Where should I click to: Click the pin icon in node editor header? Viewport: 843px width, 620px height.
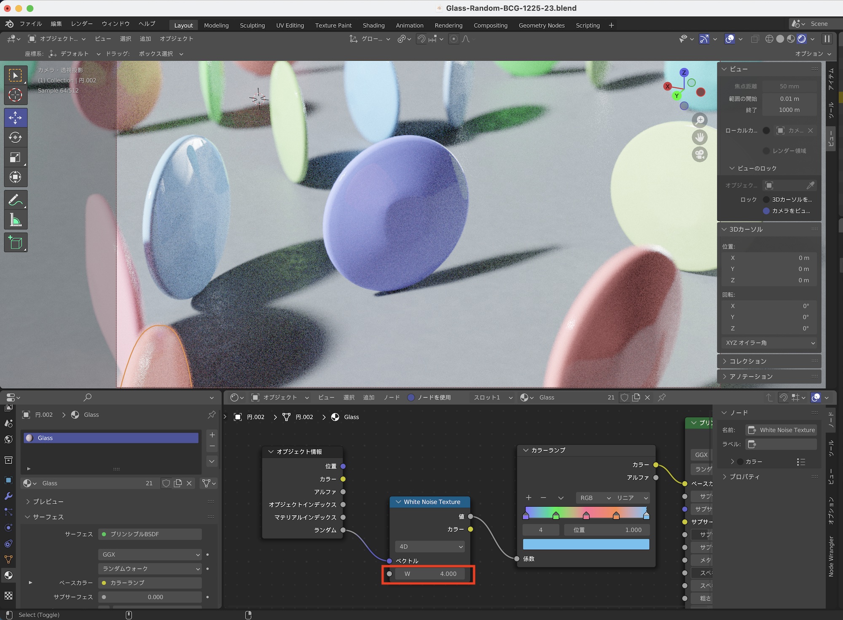pyautogui.click(x=662, y=397)
